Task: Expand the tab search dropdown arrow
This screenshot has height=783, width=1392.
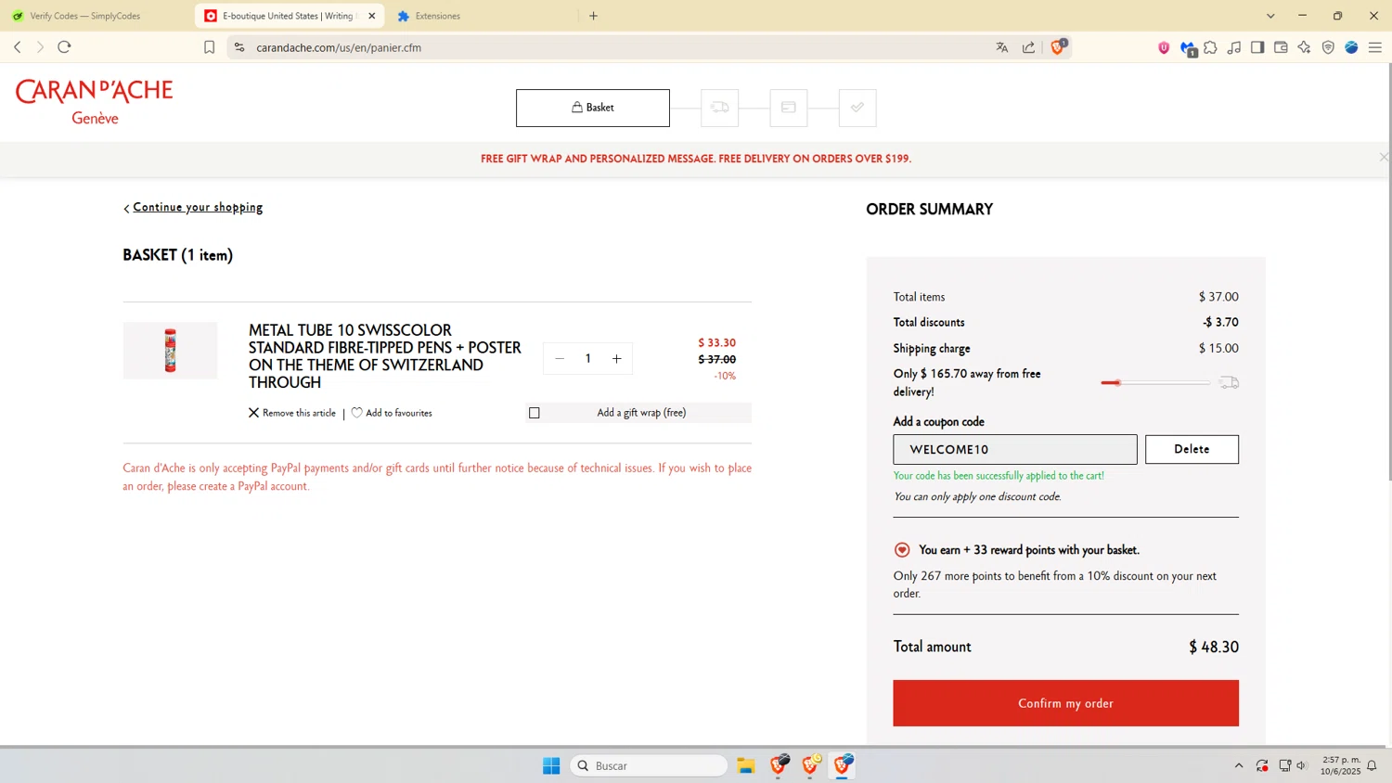Action: pyautogui.click(x=1270, y=16)
